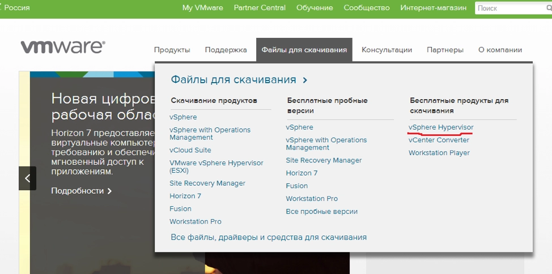The image size is (552, 274).
Task: Click Horizon 7 trial link
Action: (302, 173)
